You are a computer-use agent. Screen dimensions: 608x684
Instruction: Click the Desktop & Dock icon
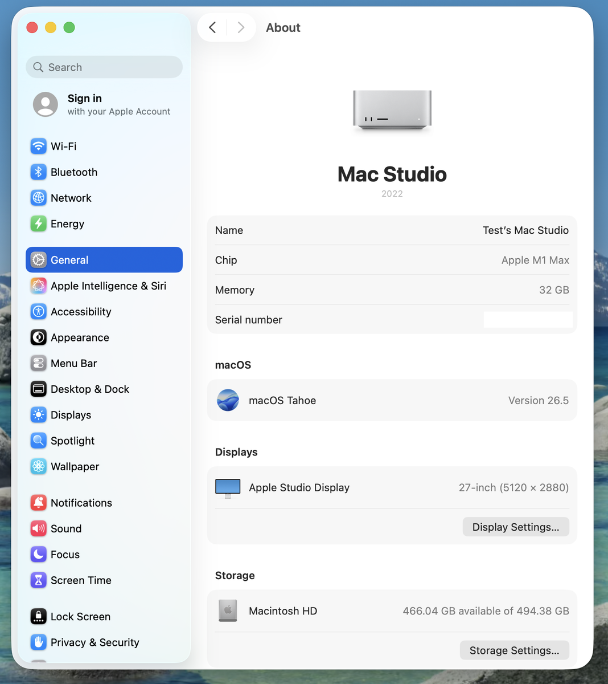tap(38, 389)
